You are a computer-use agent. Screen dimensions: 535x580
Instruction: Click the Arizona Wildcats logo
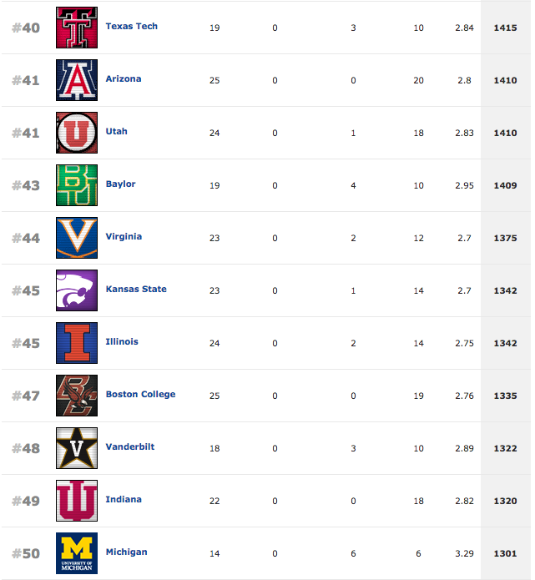pyautogui.click(x=77, y=80)
